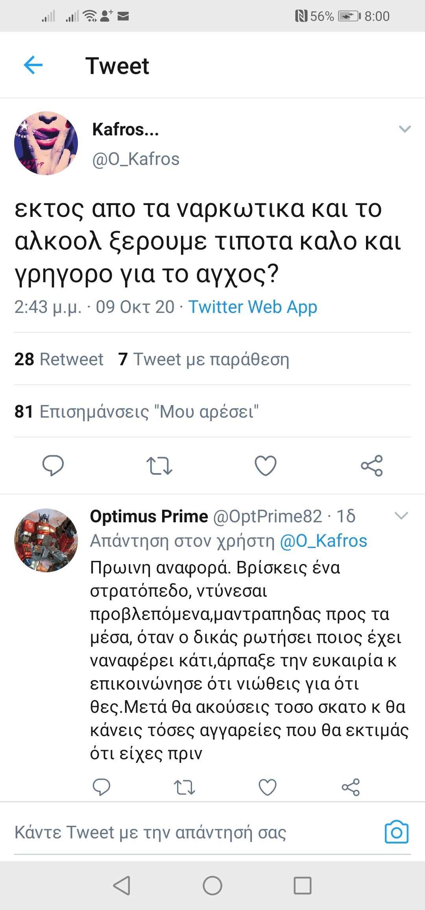
Task: Tap the back arrow in header
Action: tap(33, 65)
